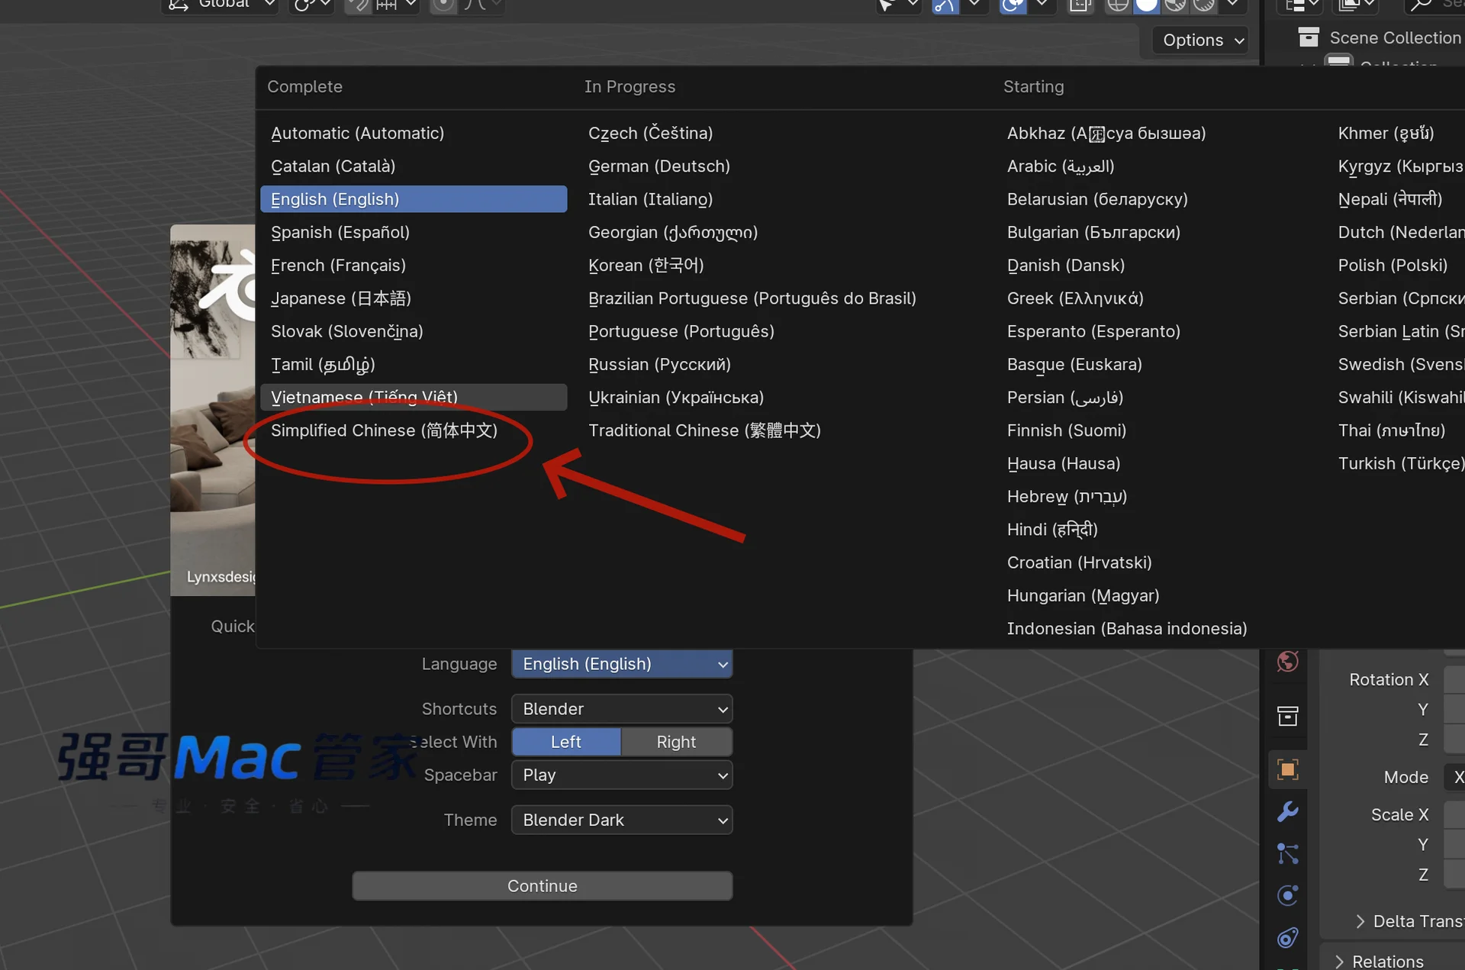This screenshot has height=970, width=1465.
Task: Select Catalan (Català) language
Action: (333, 166)
